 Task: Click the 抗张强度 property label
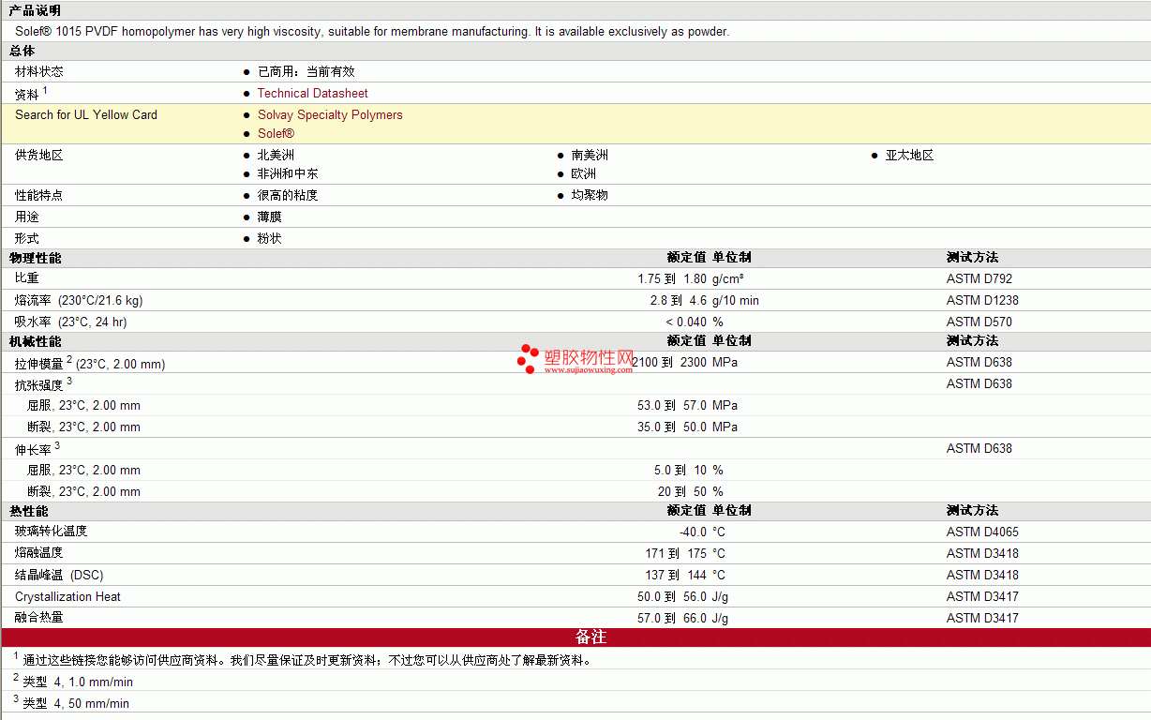(39, 385)
